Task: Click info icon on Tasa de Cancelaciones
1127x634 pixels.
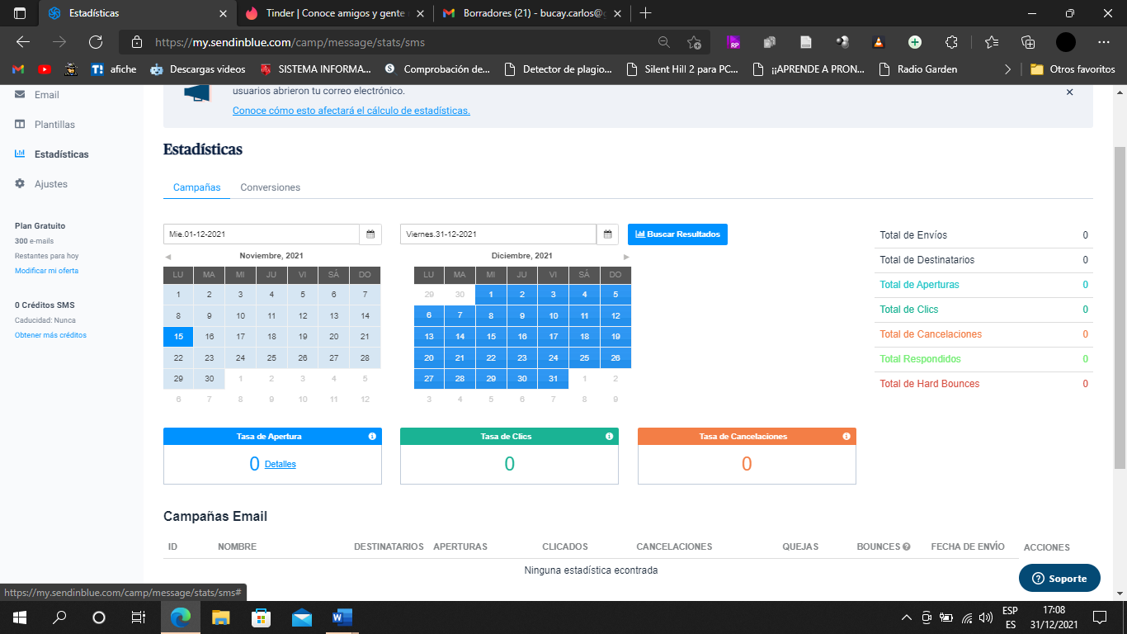Action: [x=846, y=436]
